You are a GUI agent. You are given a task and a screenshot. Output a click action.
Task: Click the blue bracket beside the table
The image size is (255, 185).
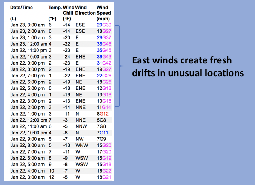pos(119,66)
